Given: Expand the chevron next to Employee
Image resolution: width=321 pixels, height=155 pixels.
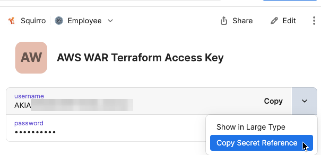Looking at the screenshot, I should (110, 21).
